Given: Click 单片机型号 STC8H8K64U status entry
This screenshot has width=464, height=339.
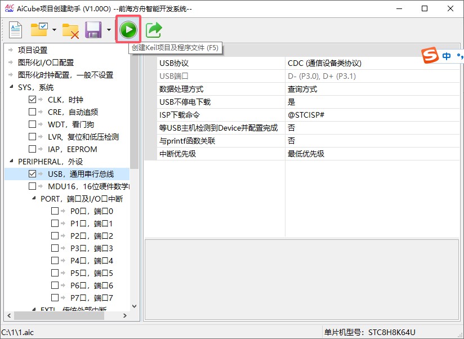Looking at the screenshot, I should 370,332.
